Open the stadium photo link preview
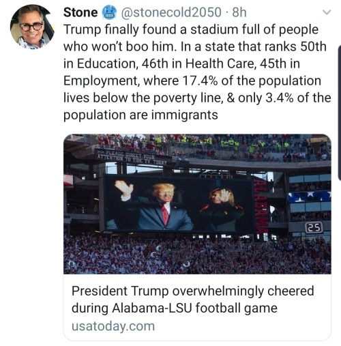 tap(197, 204)
